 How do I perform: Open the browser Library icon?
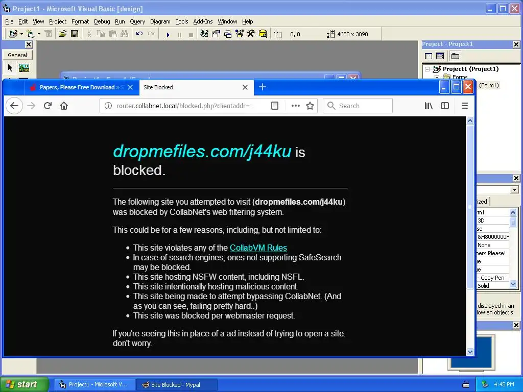(429, 106)
